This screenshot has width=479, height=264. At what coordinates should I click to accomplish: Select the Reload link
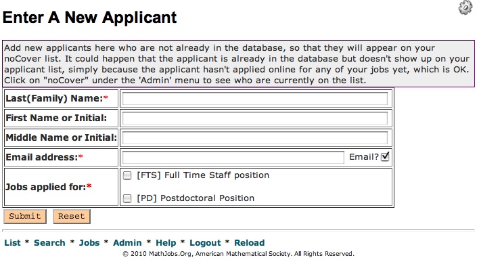[249, 242]
